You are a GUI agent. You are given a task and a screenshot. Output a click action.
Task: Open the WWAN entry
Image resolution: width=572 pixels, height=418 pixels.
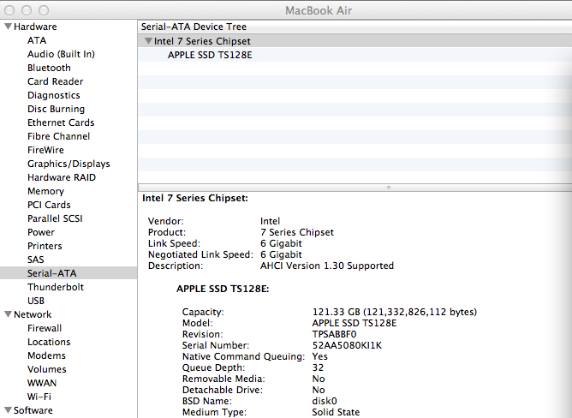pyautogui.click(x=42, y=383)
